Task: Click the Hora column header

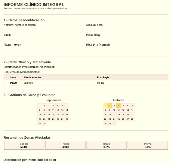Action: (14, 77)
